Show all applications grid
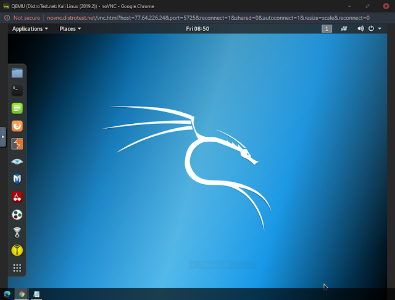The image size is (395, 300). click(17, 268)
